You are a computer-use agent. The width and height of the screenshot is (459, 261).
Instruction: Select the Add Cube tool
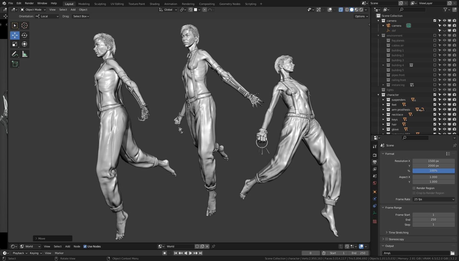click(15, 64)
